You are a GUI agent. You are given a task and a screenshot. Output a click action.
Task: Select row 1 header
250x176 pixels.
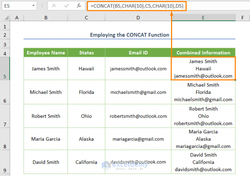[5, 26]
